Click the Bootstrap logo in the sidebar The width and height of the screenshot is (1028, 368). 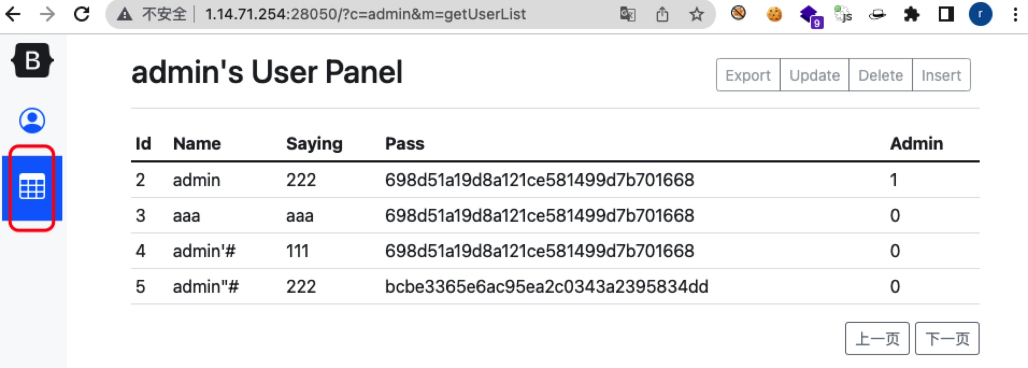tap(32, 60)
